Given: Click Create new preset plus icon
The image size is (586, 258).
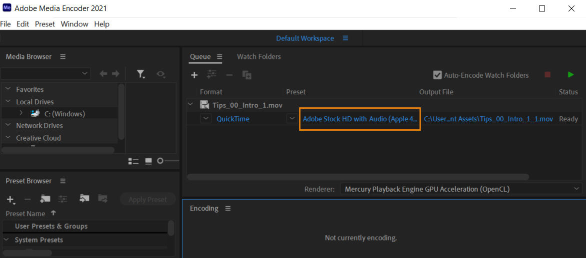Looking at the screenshot, I should 11,200.
